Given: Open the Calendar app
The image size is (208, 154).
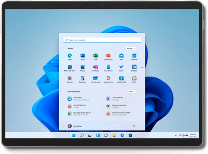Looking at the screenshot, I should (x=134, y=57).
